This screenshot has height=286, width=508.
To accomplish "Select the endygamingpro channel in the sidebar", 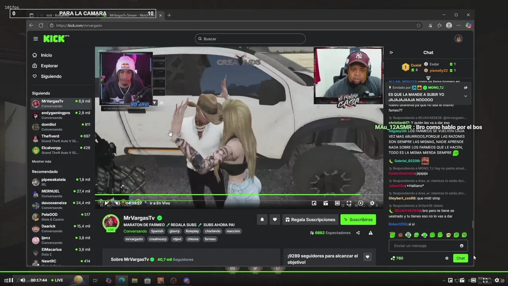I will tap(61, 115).
